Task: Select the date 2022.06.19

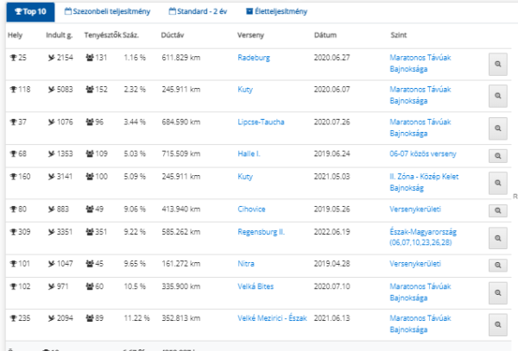Action: tap(332, 232)
